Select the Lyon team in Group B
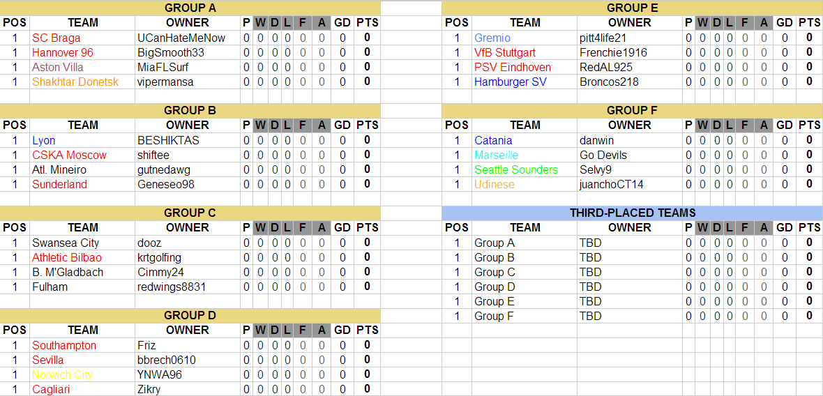Viewport: 823px width, 396px height. pyautogui.click(x=44, y=140)
